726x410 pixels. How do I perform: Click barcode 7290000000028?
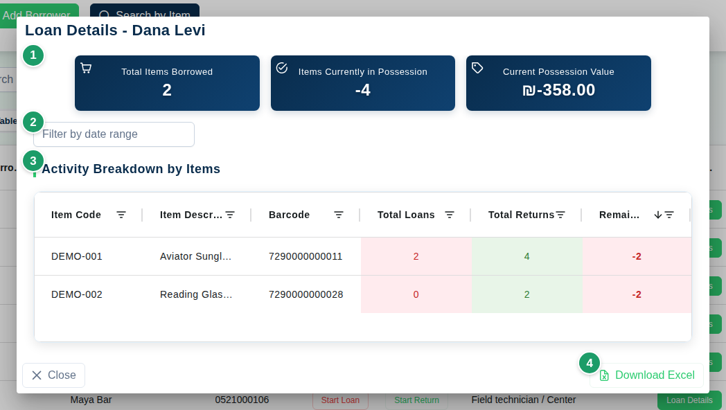click(306, 294)
